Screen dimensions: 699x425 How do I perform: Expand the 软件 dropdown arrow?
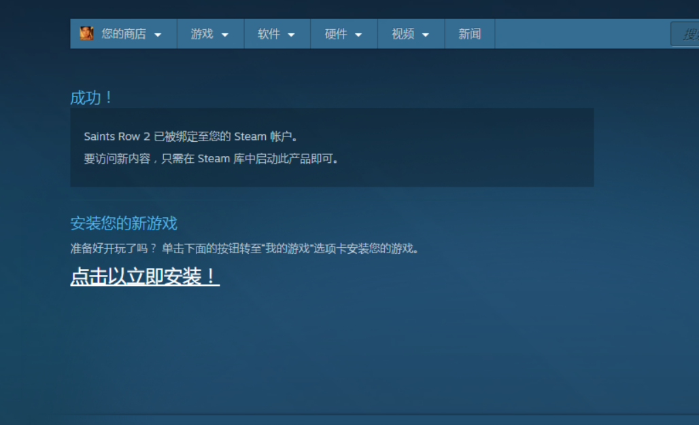click(292, 35)
